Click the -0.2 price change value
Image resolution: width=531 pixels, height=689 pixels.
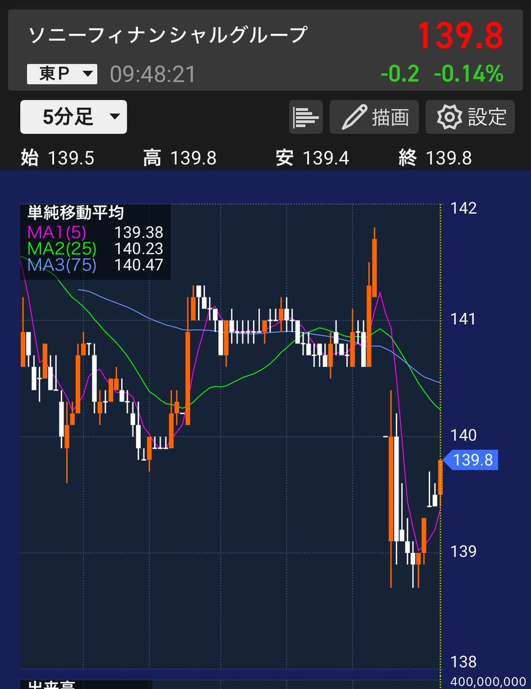coord(400,73)
